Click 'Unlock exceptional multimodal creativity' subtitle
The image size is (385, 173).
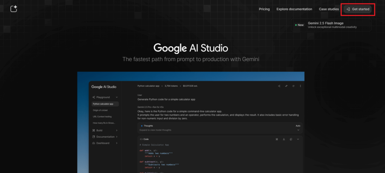click(x=332, y=27)
